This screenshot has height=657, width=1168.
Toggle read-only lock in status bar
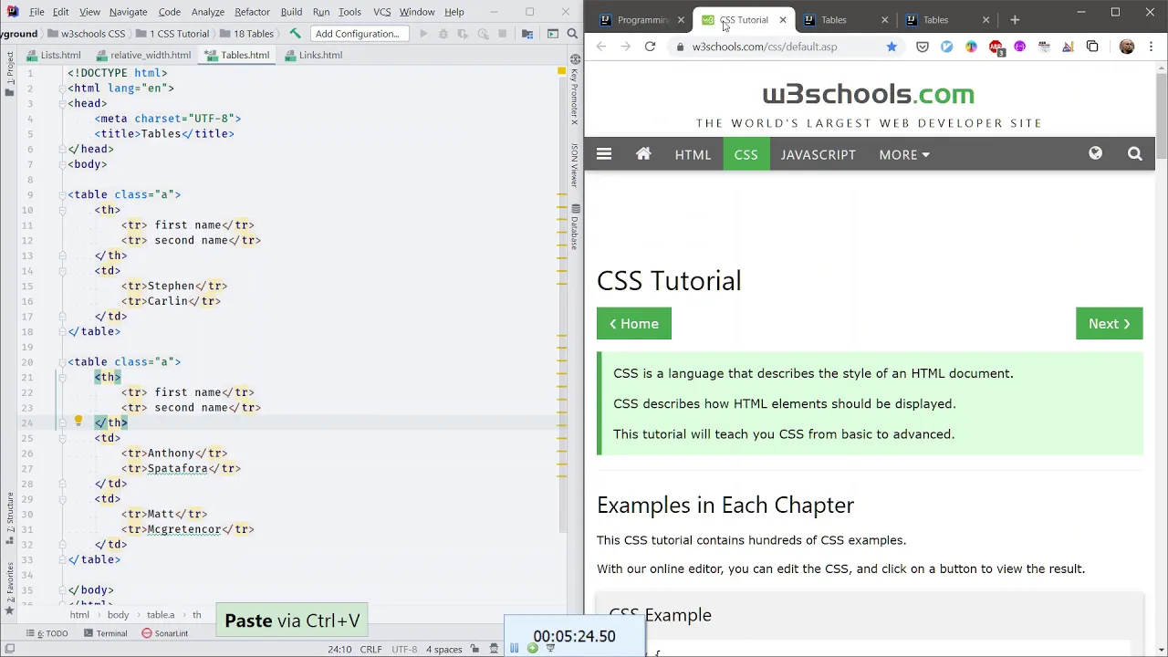(x=475, y=649)
